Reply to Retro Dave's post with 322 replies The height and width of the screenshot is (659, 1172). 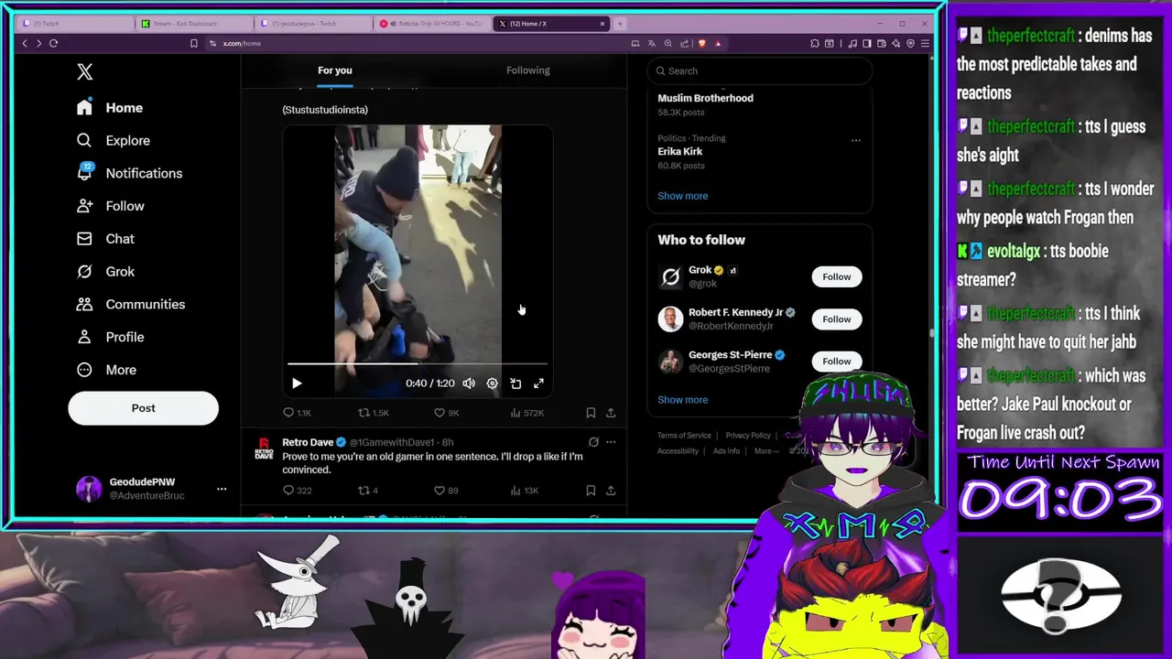coord(297,491)
